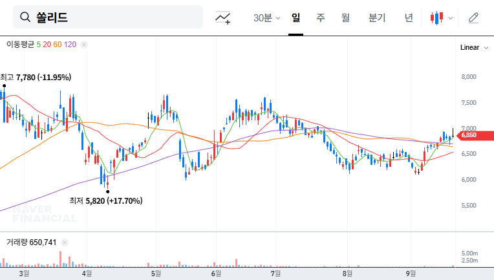
Task: Click the candlestick chart type icon
Action: coord(437,18)
